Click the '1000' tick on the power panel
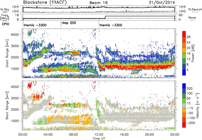 click(x=15, y=68)
